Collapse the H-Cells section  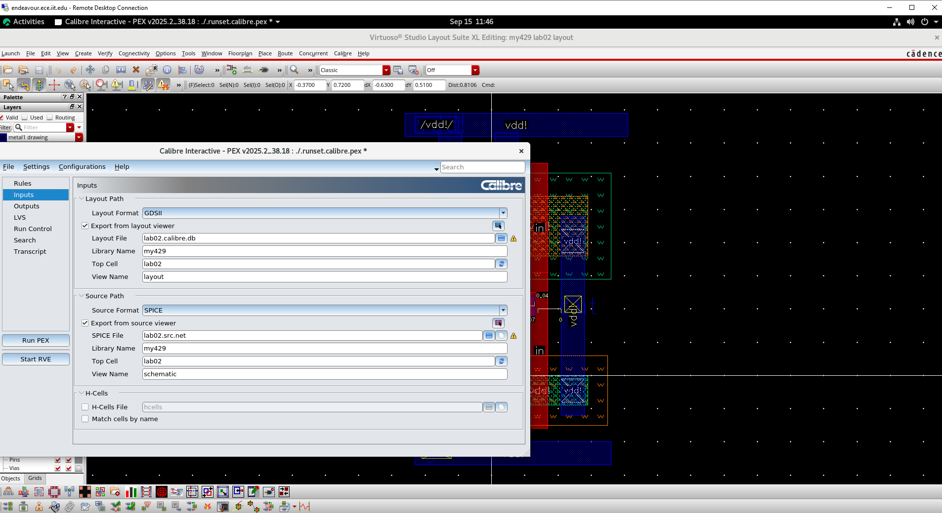tap(82, 393)
